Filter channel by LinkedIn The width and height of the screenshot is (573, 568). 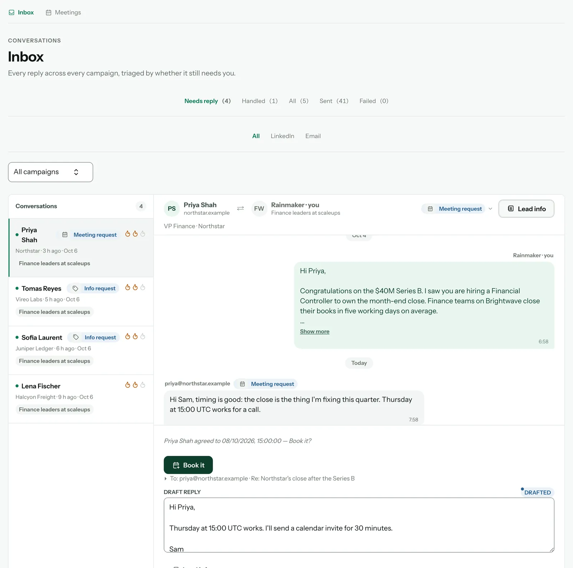(282, 136)
